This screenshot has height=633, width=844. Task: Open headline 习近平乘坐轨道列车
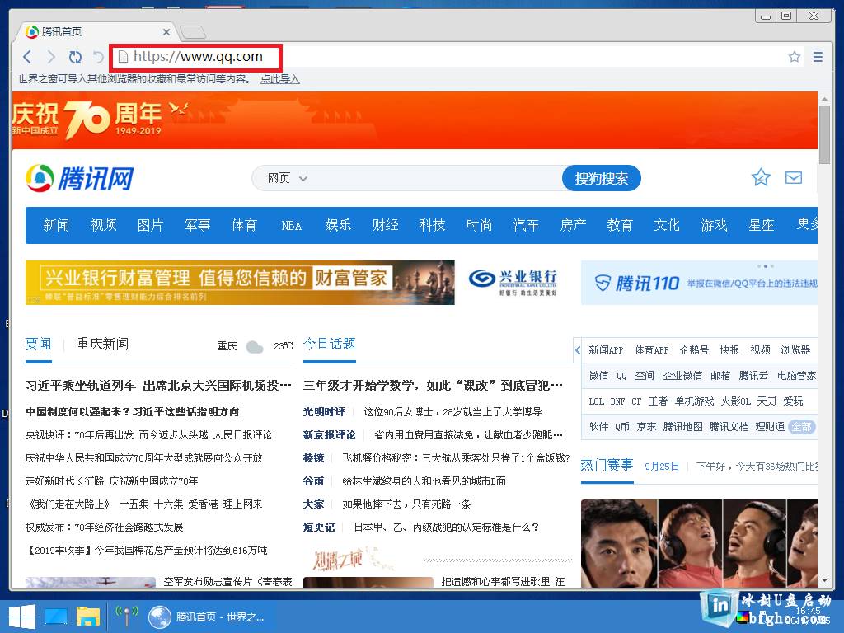point(159,386)
